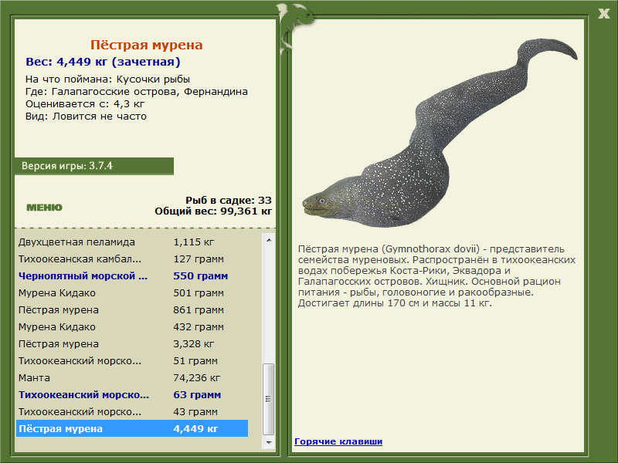Select highlighted Пёстрая мурена 4,449 кг entry

coord(132,428)
